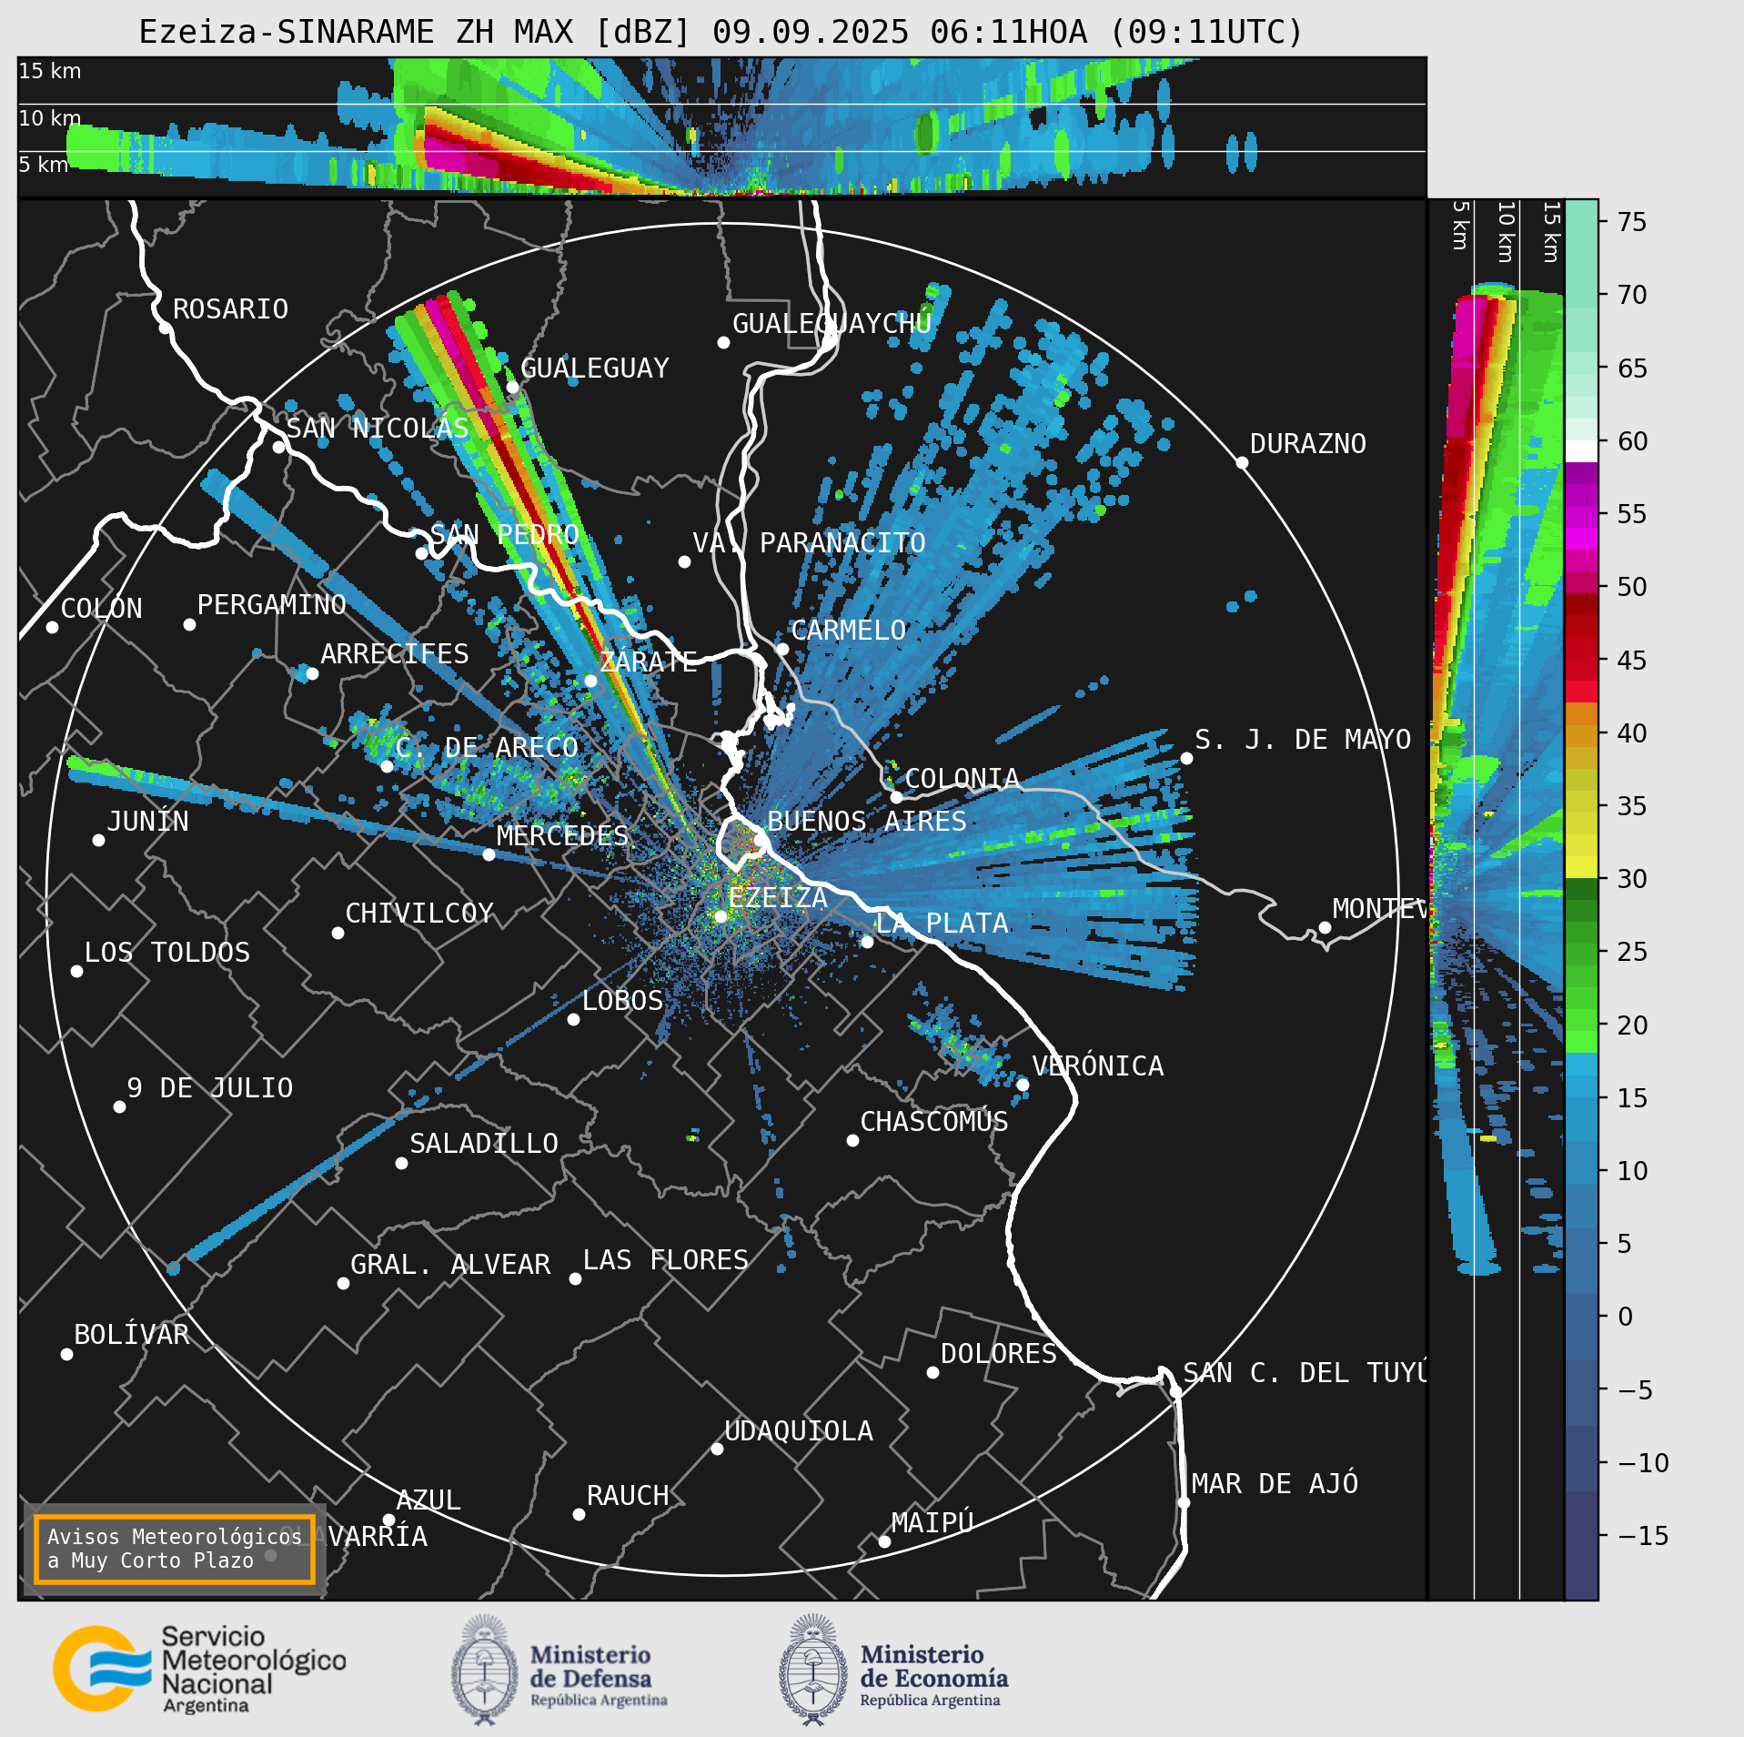Click the Chascomús city marker dot
This screenshot has width=1744, height=1737.
(852, 1140)
